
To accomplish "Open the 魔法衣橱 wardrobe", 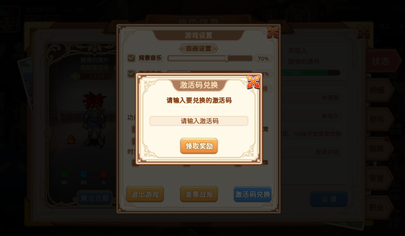I will point(95,198).
